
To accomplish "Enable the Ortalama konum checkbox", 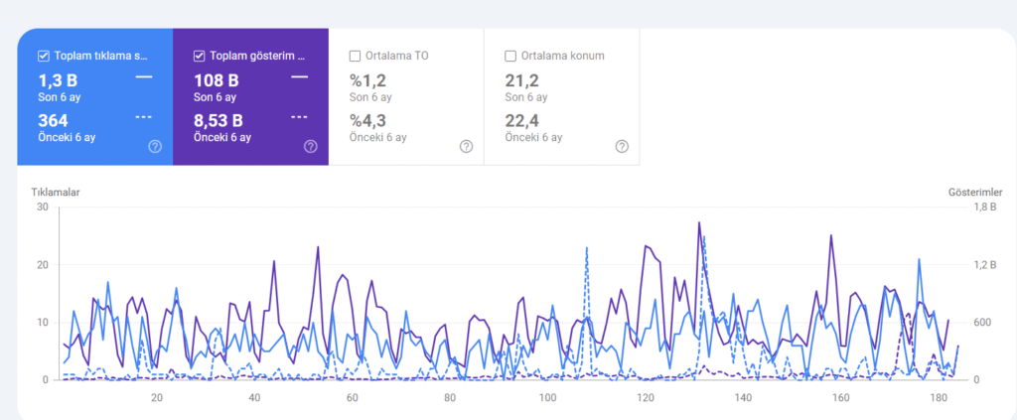I will [510, 56].
